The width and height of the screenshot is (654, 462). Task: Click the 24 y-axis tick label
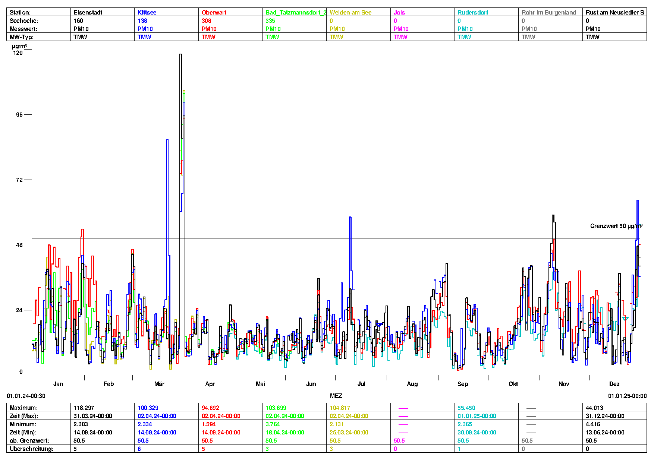(x=19, y=310)
